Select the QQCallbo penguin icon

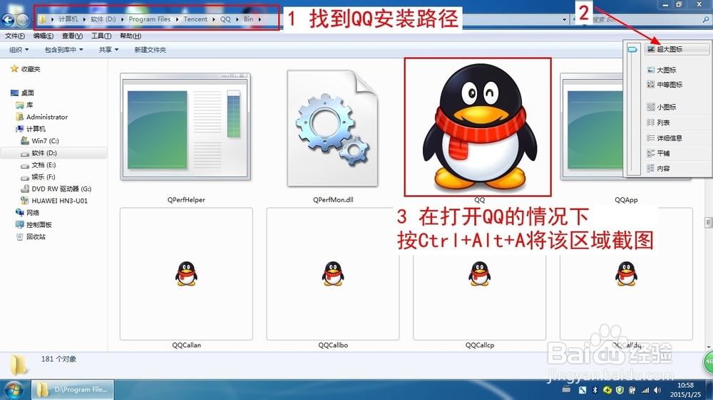(333, 273)
